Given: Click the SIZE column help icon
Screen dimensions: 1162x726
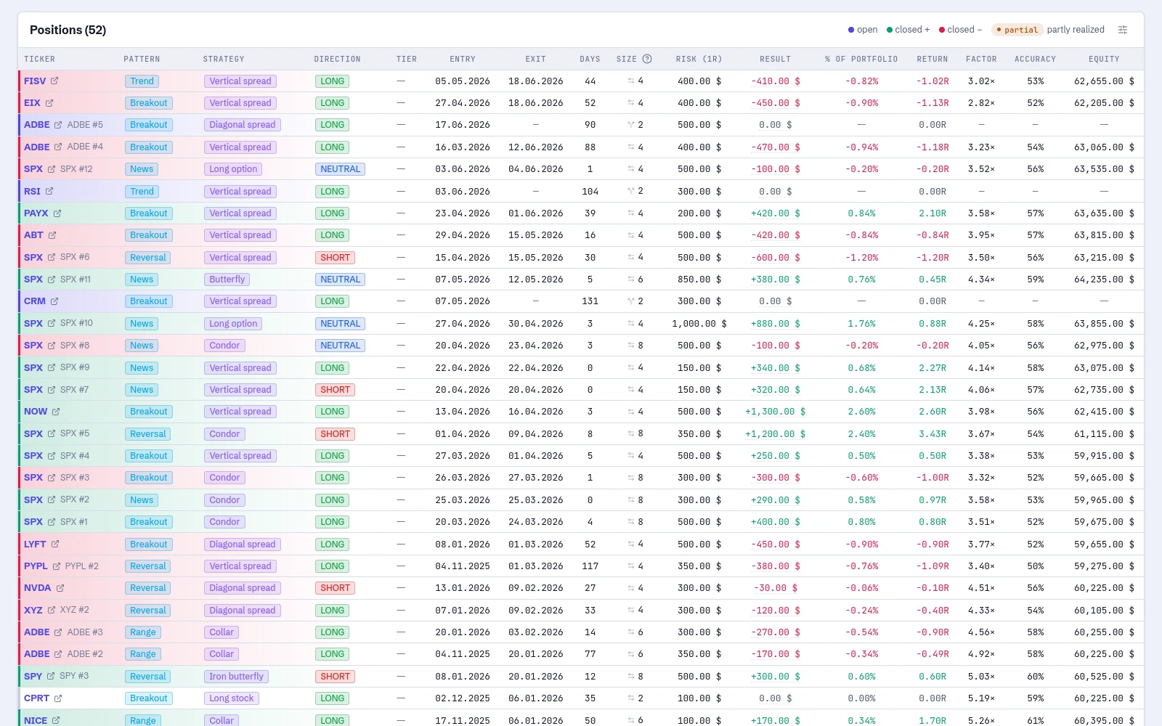Looking at the screenshot, I should pyautogui.click(x=647, y=59).
